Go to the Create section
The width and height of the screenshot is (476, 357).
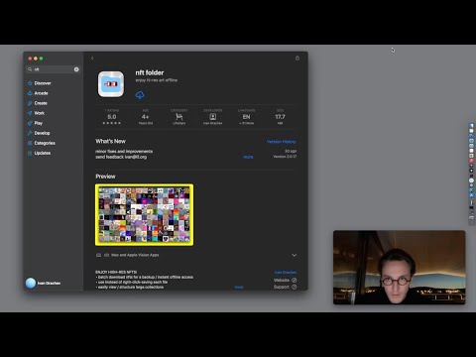[x=41, y=103]
